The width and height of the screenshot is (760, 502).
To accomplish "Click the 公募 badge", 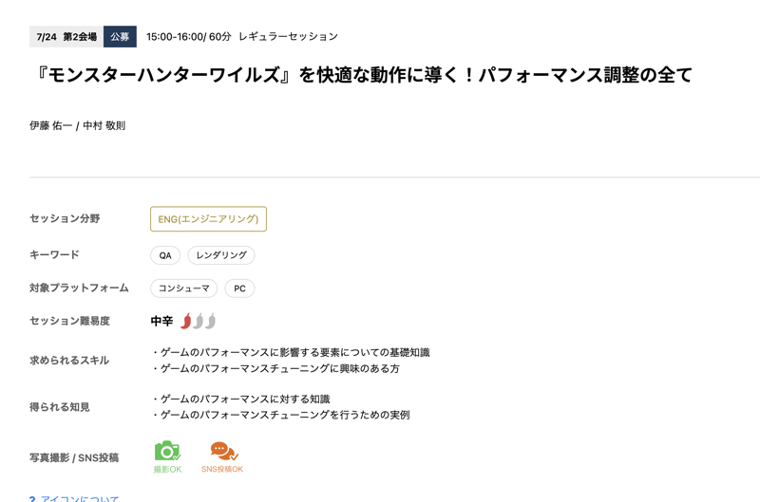I will pyautogui.click(x=120, y=36).
